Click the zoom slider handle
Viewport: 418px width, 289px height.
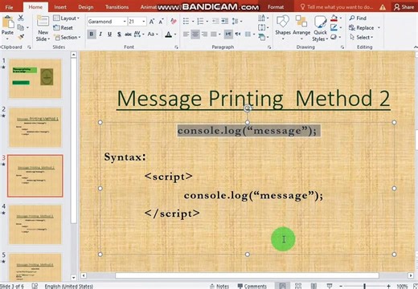[365, 286]
